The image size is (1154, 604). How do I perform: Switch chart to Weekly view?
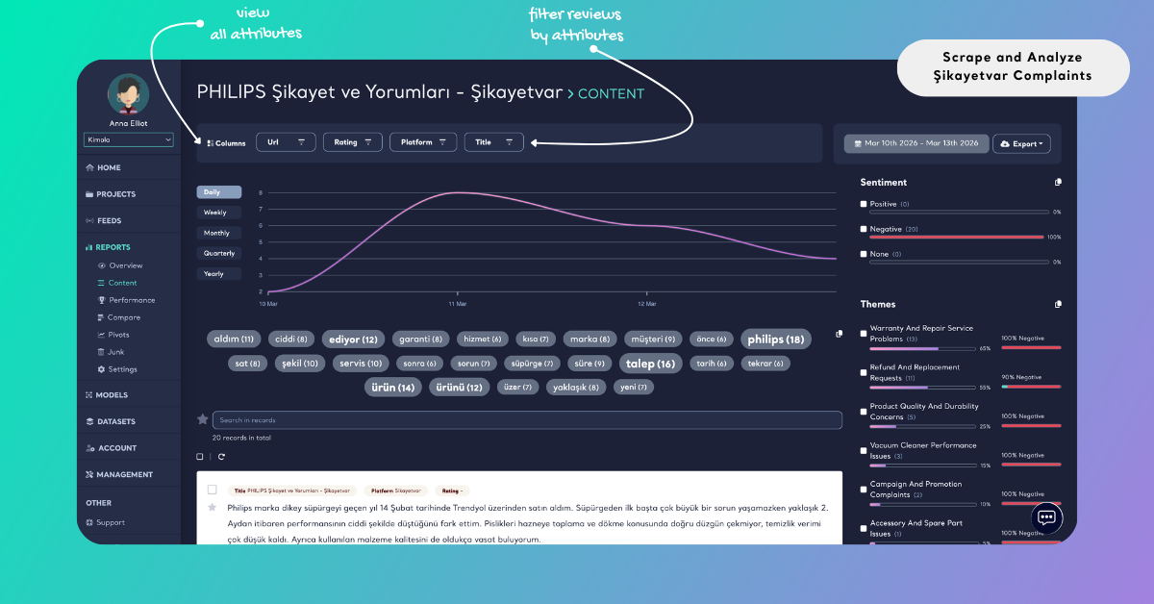click(219, 213)
